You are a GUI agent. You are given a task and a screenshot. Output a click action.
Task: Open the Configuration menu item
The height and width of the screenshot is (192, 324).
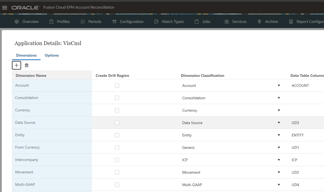click(x=132, y=22)
